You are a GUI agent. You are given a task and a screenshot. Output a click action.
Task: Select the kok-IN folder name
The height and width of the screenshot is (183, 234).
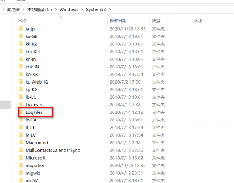click(x=32, y=67)
